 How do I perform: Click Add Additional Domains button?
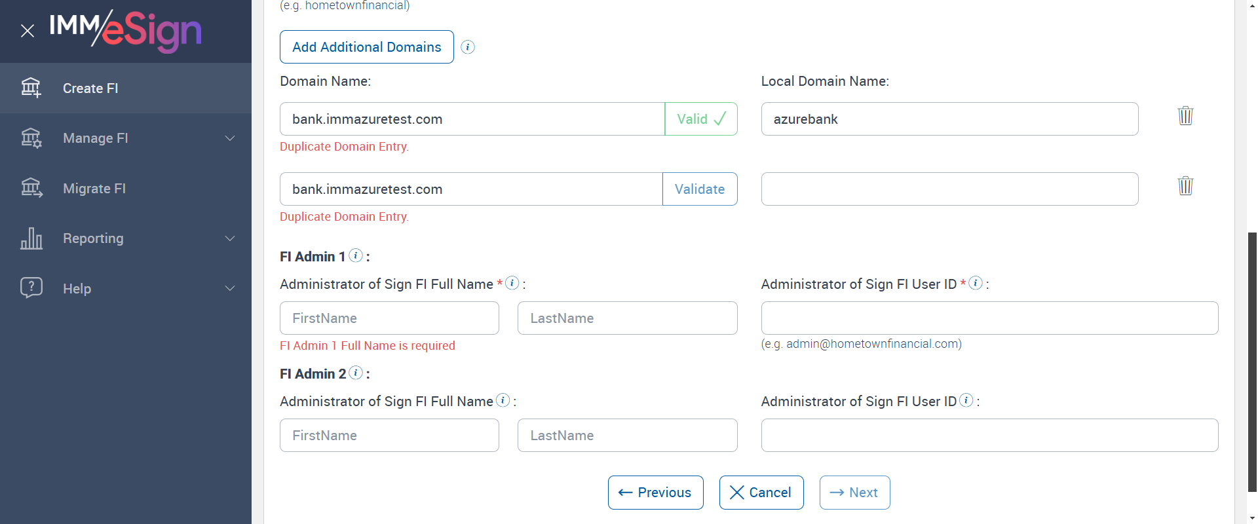tap(366, 47)
